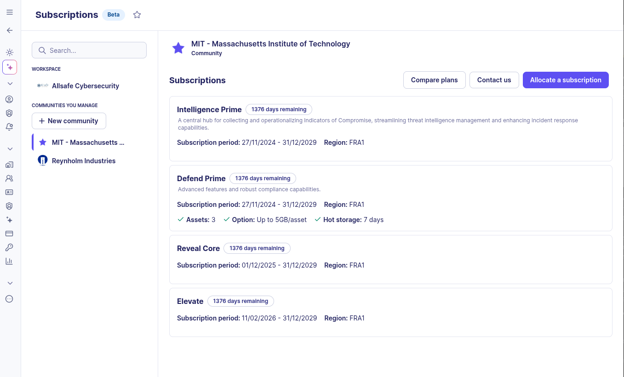Select Allsafe Cybersecurity workspace
Viewport: 624px width, 377px height.
click(86, 86)
